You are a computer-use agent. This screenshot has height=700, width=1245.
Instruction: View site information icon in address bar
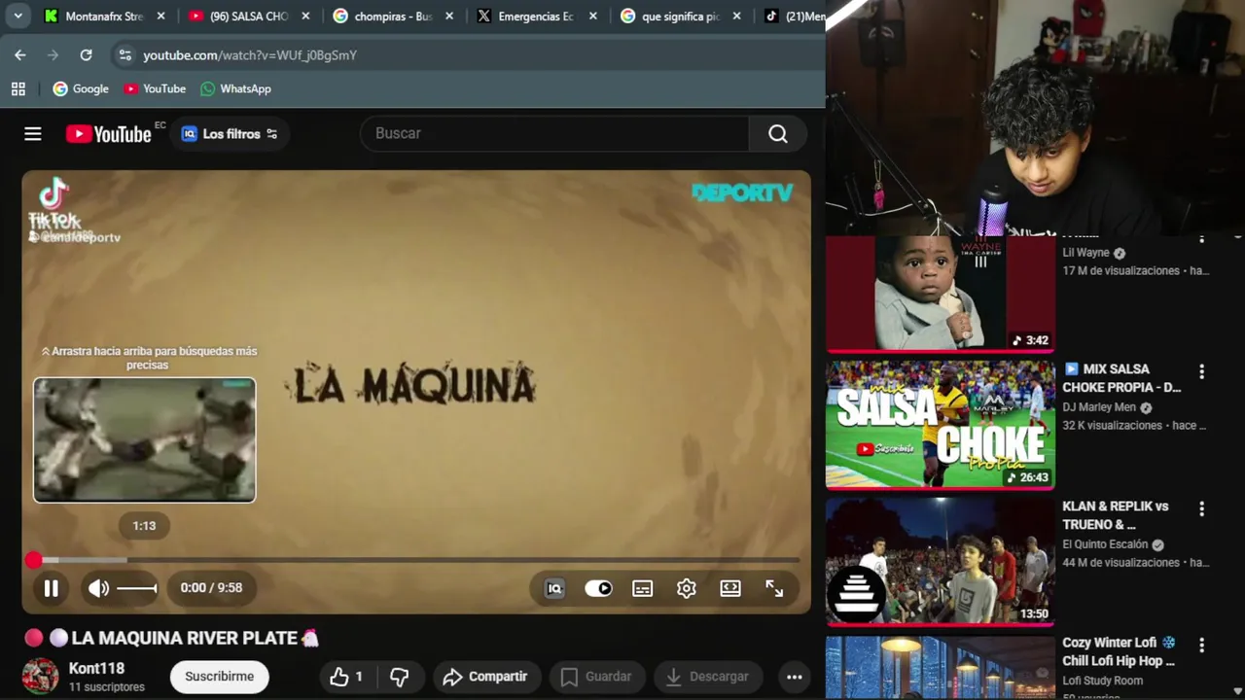click(124, 55)
